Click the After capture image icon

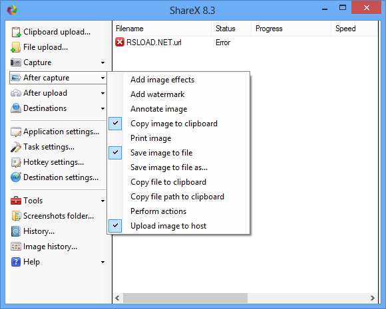click(16, 78)
